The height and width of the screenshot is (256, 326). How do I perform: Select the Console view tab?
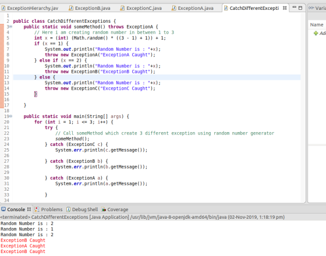(x=16, y=209)
